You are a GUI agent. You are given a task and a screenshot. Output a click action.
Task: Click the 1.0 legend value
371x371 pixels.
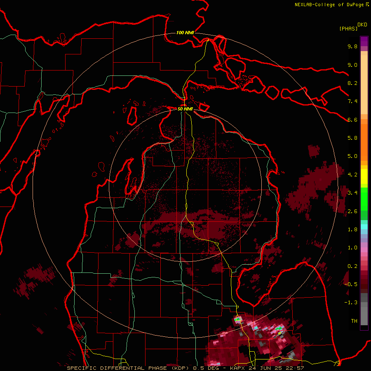pos(352,248)
